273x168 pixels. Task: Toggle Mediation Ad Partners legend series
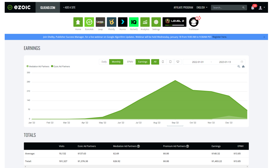tap(38, 66)
